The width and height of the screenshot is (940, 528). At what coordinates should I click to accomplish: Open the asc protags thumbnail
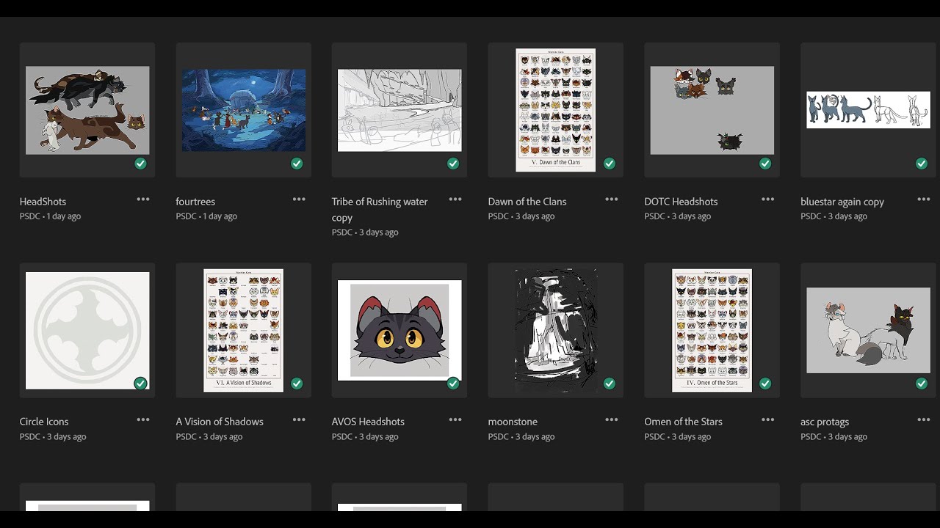click(x=868, y=331)
